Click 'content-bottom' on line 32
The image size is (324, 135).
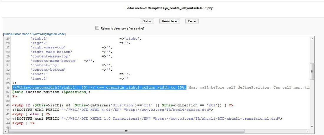[x=48, y=70]
